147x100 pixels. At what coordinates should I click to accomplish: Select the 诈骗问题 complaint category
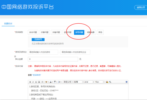coord(45,32)
